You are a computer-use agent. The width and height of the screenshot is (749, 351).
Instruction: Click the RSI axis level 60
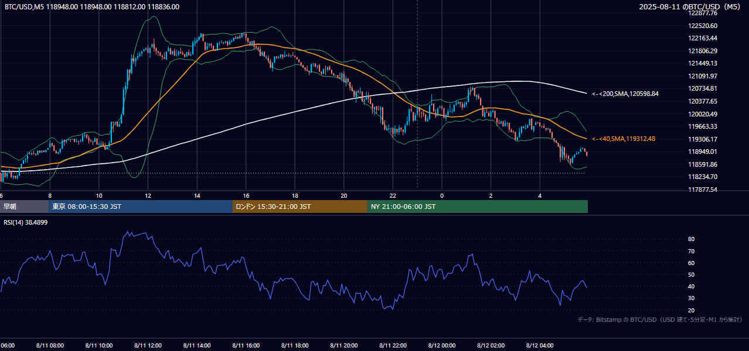click(692, 263)
